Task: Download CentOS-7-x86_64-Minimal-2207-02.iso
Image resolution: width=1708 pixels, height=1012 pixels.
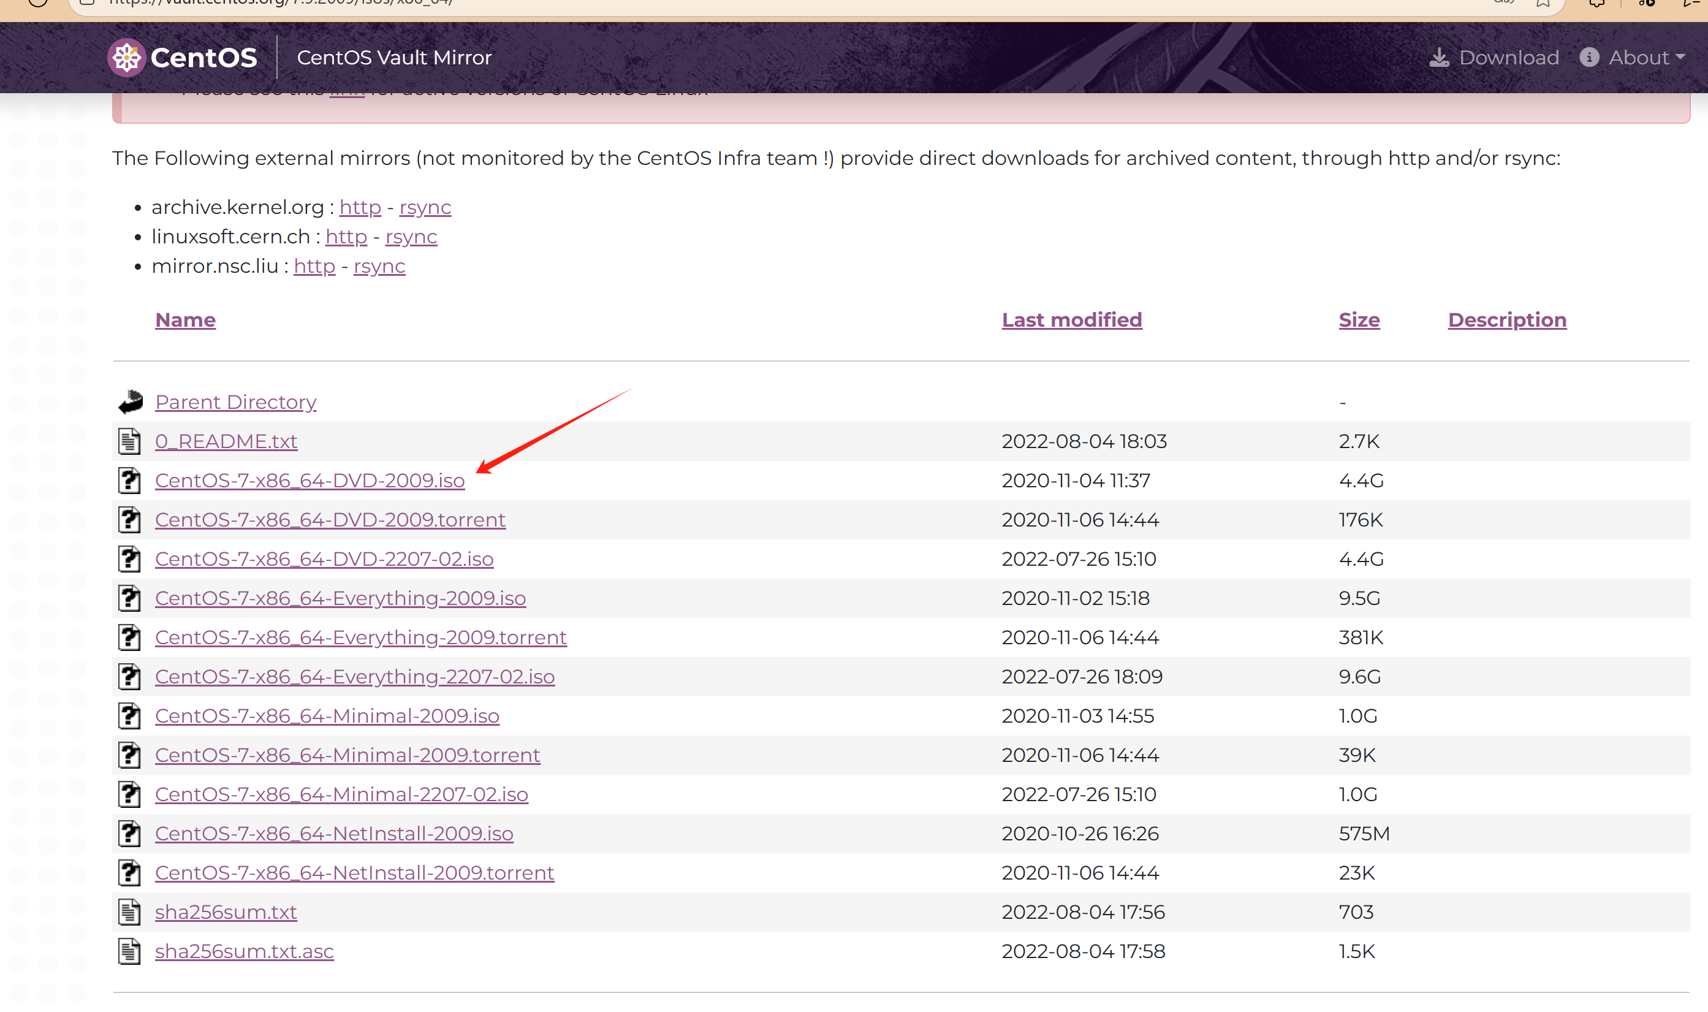Action: pos(341,794)
